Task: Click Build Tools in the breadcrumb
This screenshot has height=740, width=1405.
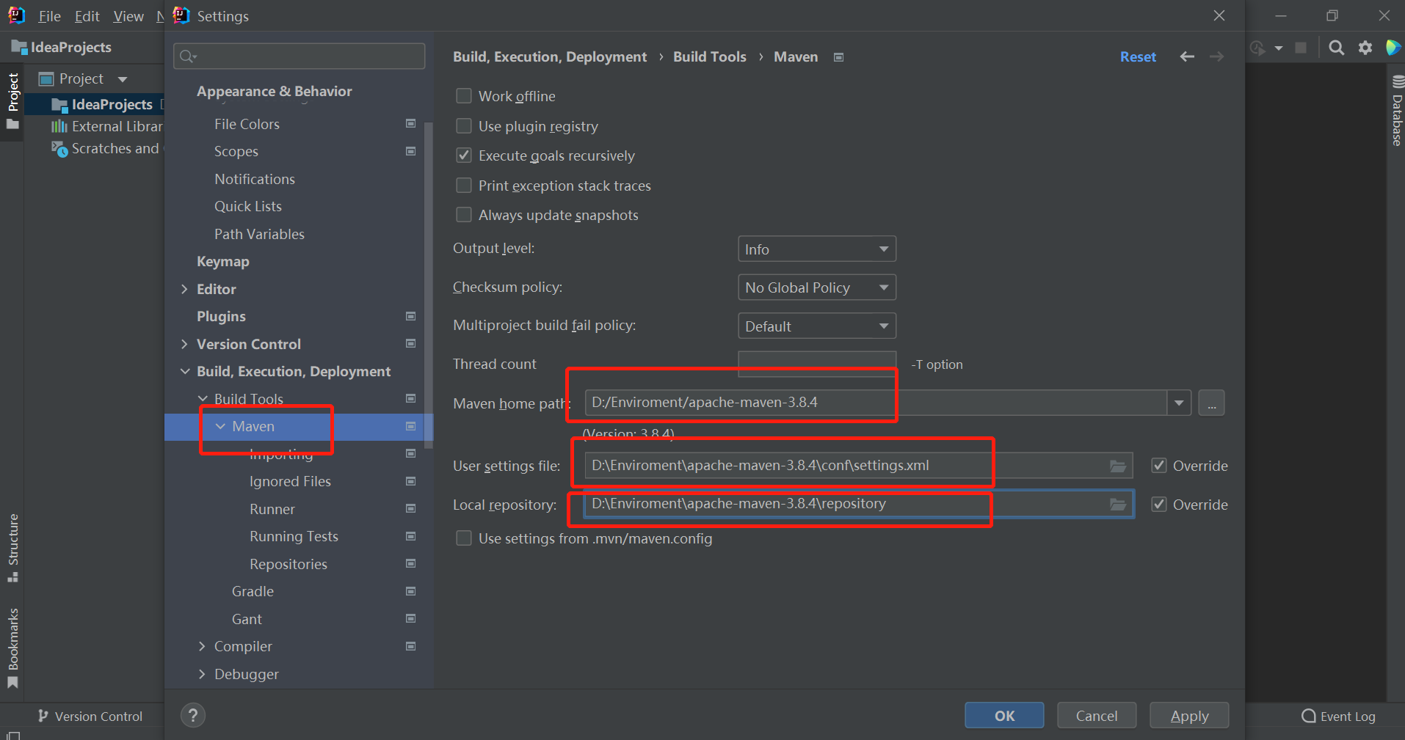Action: pyautogui.click(x=709, y=56)
